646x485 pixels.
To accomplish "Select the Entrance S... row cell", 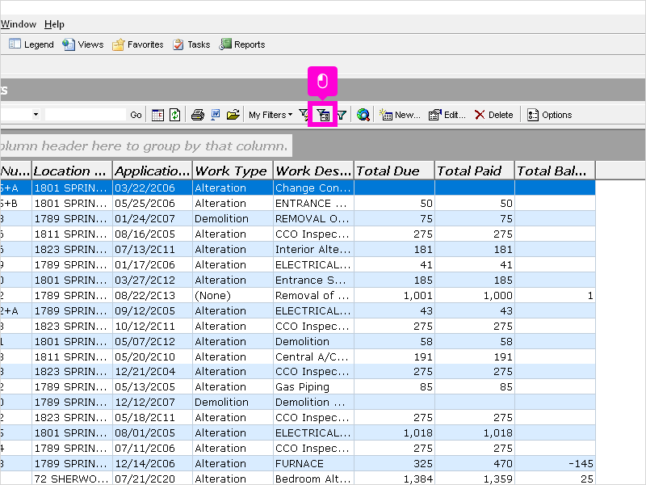I will [x=313, y=280].
